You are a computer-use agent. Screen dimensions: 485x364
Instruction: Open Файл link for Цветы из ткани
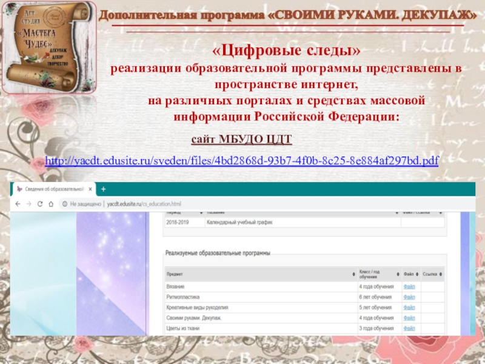coord(409,328)
